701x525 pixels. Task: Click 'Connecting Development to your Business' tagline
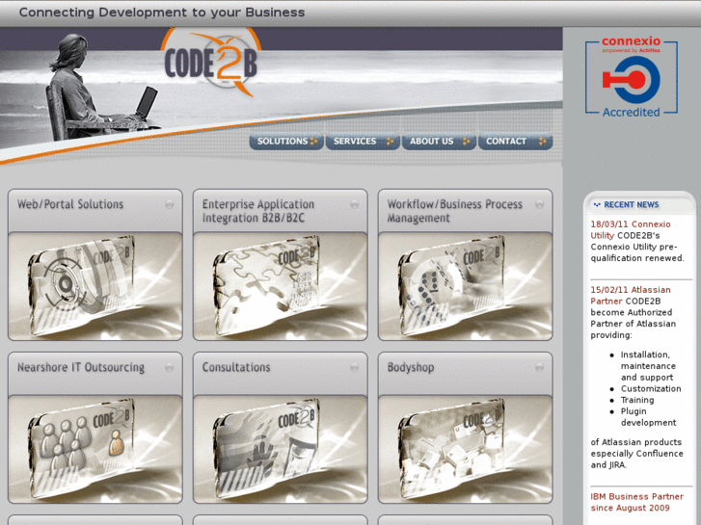click(162, 13)
